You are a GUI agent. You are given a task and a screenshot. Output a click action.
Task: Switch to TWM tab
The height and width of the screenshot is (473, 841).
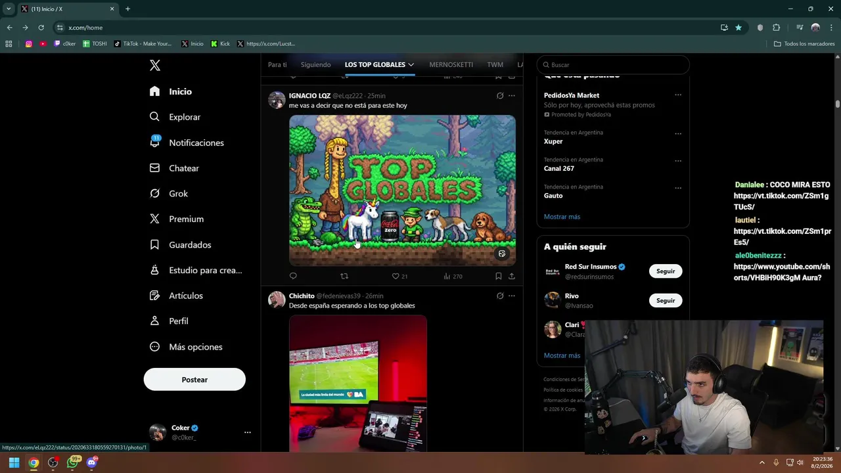[495, 65]
